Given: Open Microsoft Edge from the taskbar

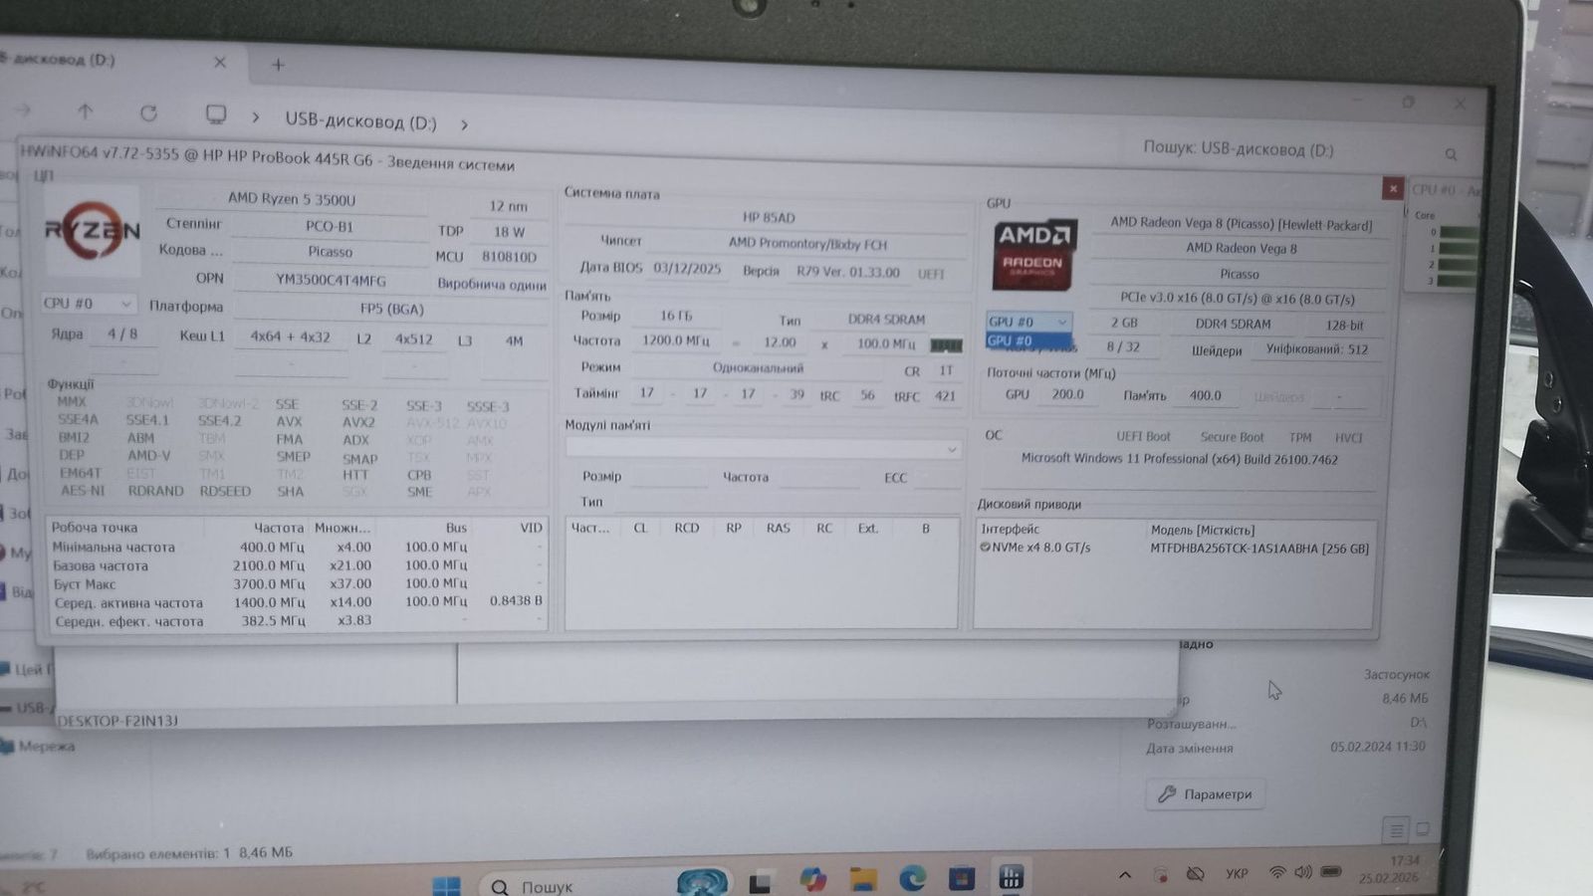Looking at the screenshot, I should pyautogui.click(x=912, y=878).
